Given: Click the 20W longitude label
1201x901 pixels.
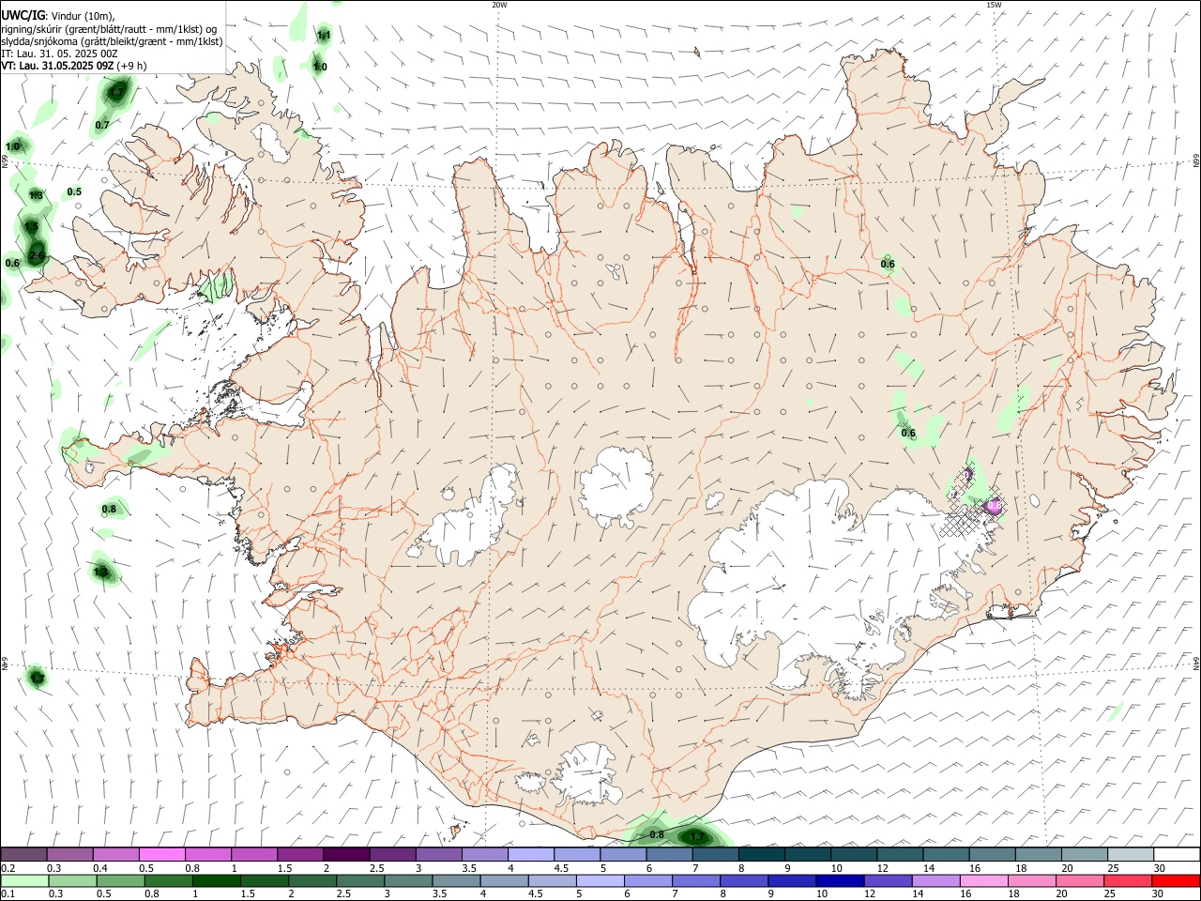Looking at the screenshot, I should (499, 5).
